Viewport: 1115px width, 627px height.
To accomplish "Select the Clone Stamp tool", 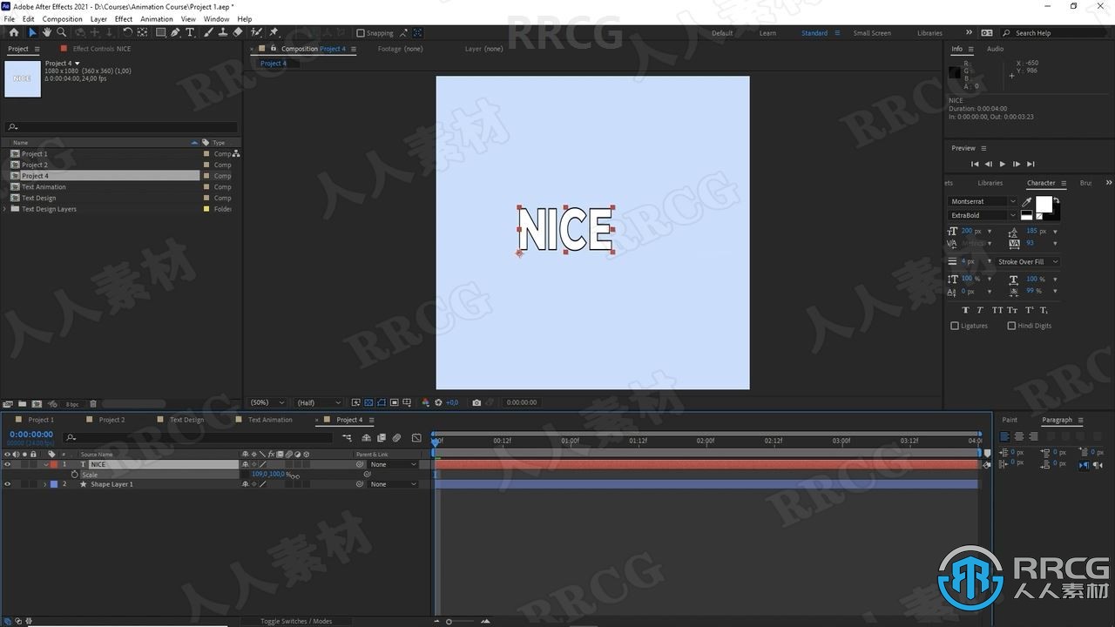I will pyautogui.click(x=223, y=32).
